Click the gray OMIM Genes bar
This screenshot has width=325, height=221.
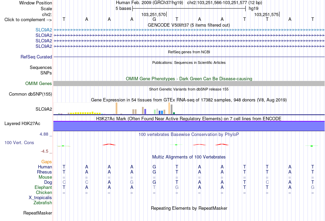tap(189, 83)
